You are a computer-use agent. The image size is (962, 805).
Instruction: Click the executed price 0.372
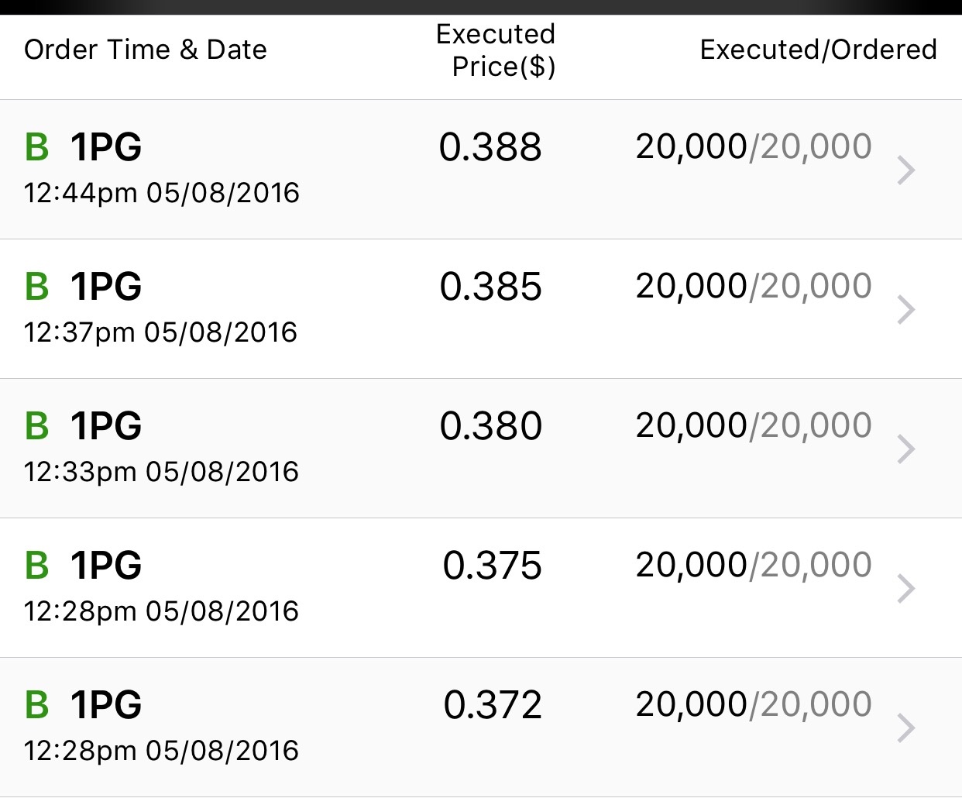tap(493, 705)
